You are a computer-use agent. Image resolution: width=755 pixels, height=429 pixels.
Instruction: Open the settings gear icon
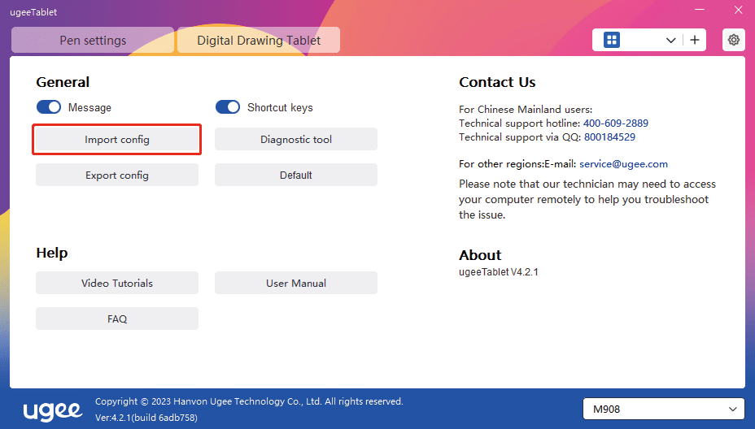(x=733, y=40)
